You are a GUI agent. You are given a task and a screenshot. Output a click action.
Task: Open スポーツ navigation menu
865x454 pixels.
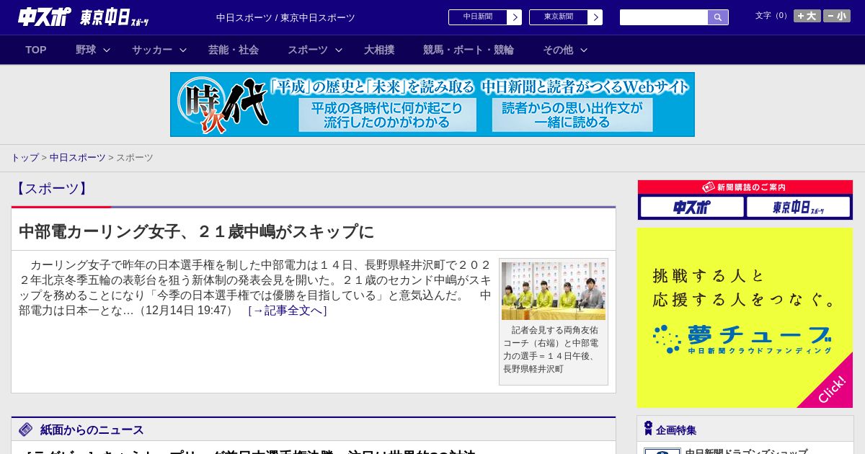308,50
